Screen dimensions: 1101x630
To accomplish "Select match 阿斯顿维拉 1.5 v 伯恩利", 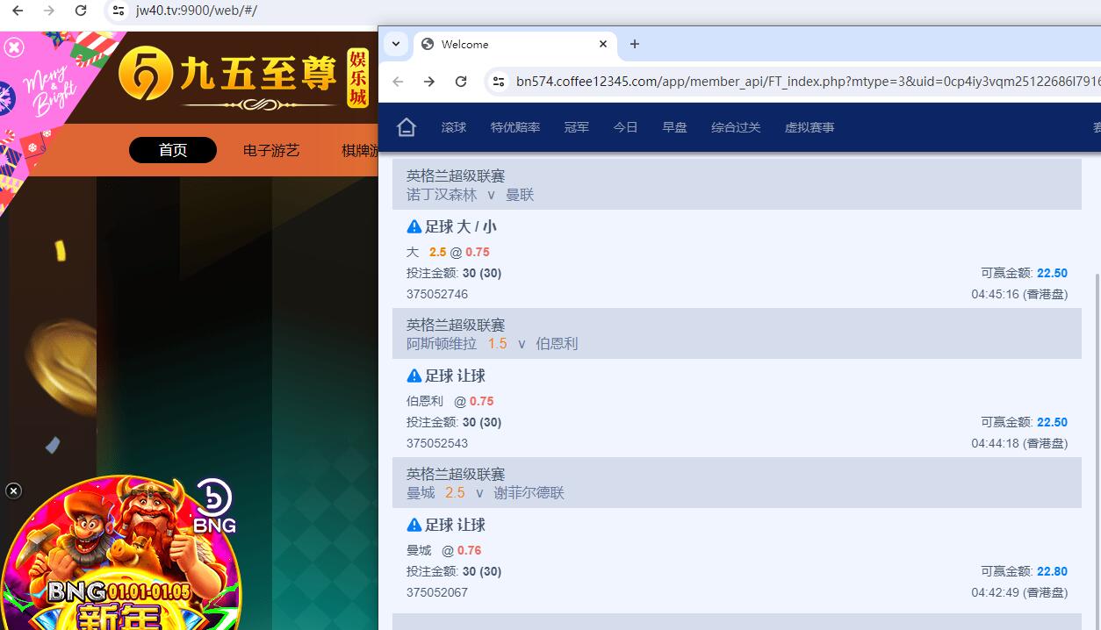I will (492, 344).
